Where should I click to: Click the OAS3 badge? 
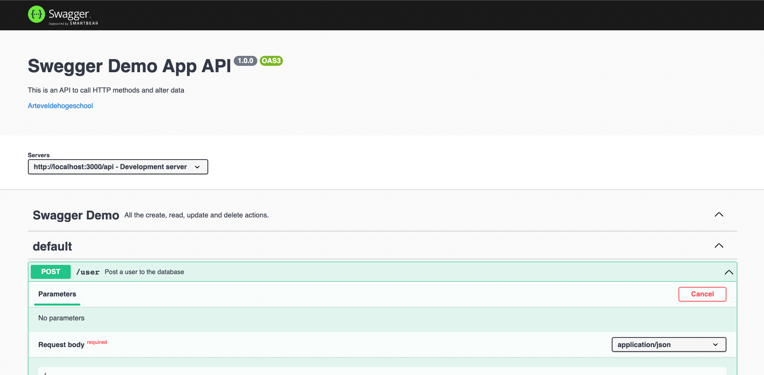(x=271, y=61)
